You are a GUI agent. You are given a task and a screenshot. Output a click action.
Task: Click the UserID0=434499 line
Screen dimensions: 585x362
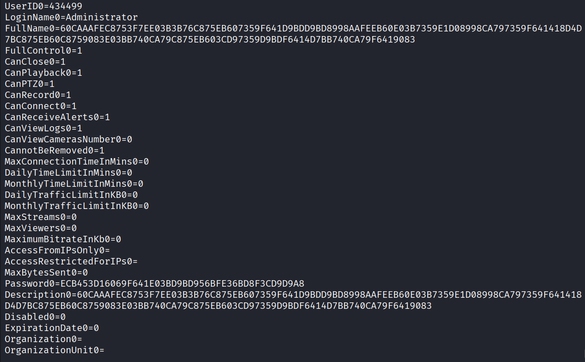44,6
